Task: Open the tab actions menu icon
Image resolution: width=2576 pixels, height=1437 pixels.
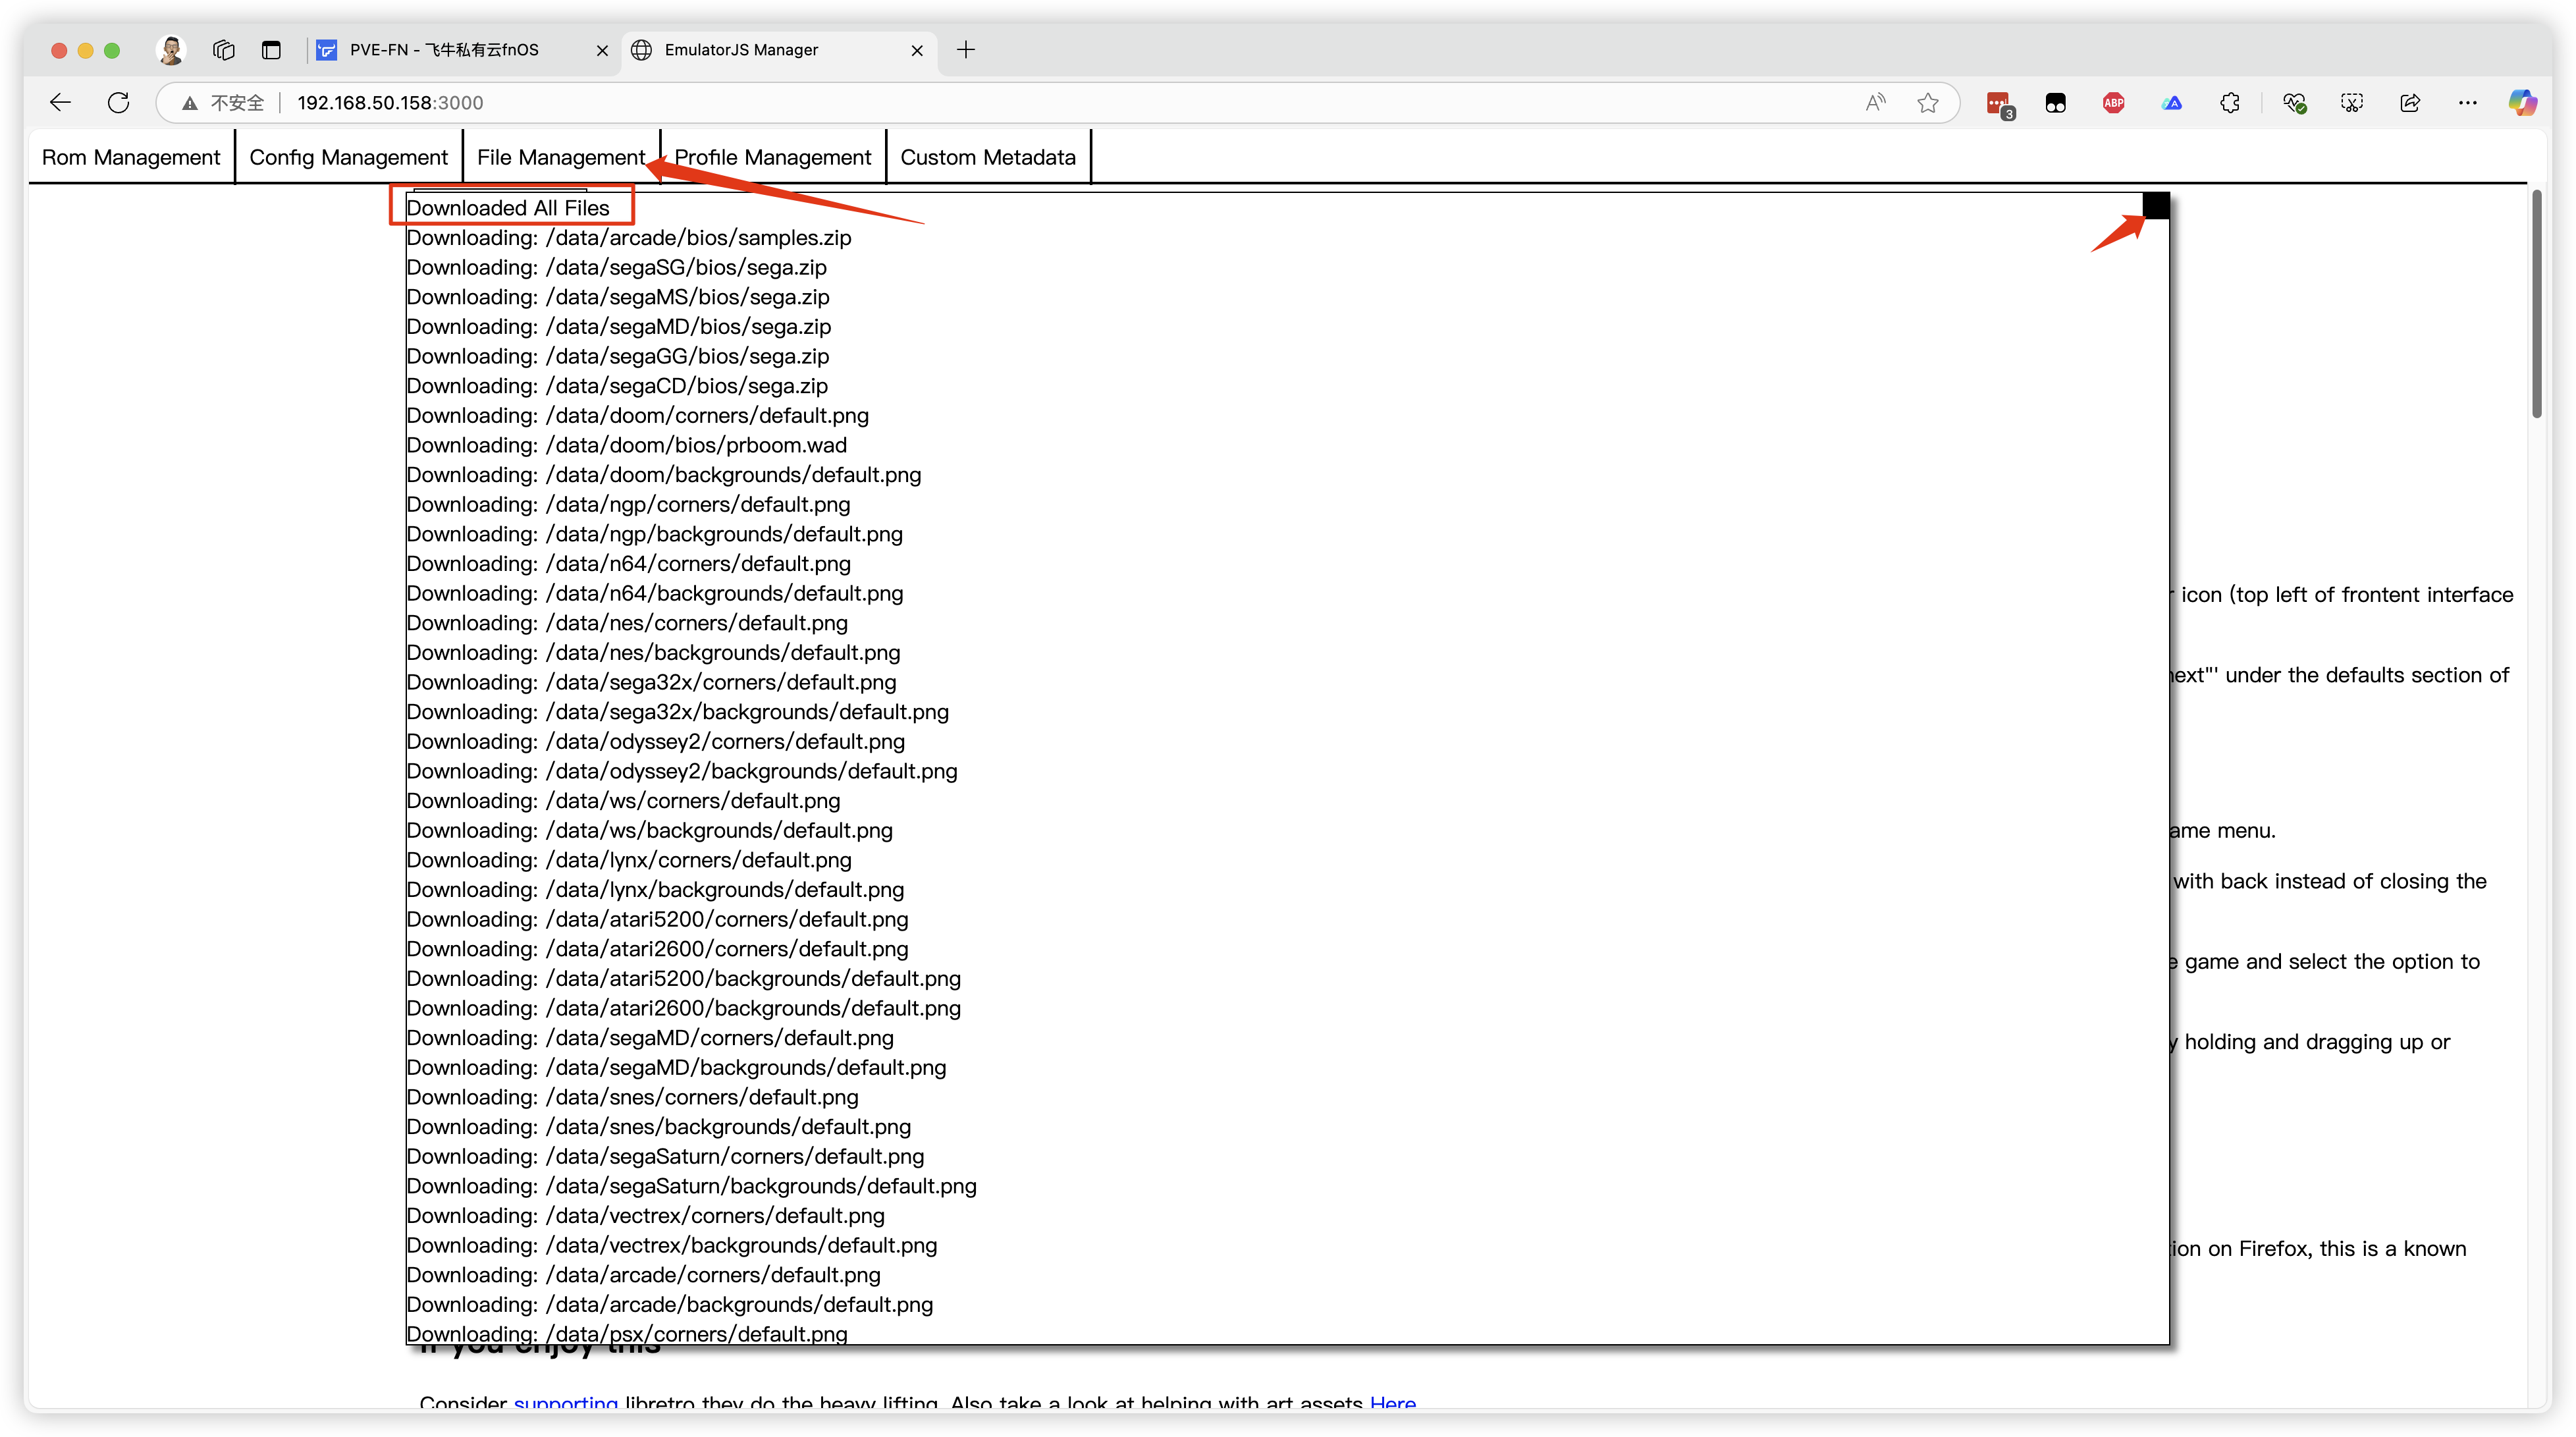Action: pyautogui.click(x=271, y=50)
